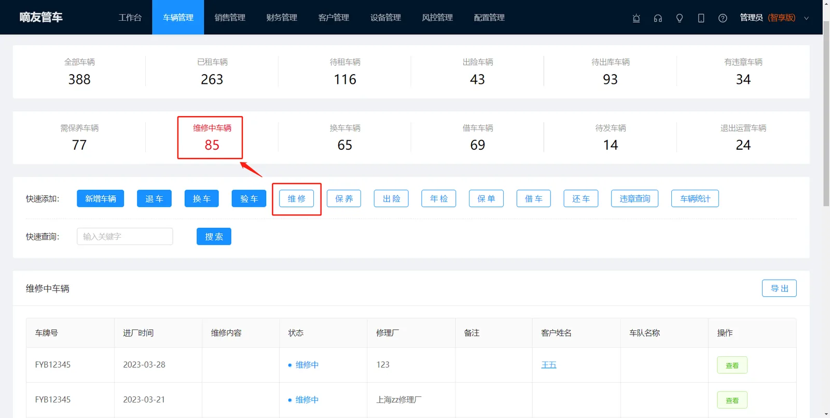Open the 车辆统计 button
The height and width of the screenshot is (418, 830).
coord(695,198)
